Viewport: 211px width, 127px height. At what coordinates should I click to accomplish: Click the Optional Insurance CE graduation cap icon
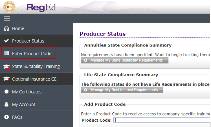[6, 79]
